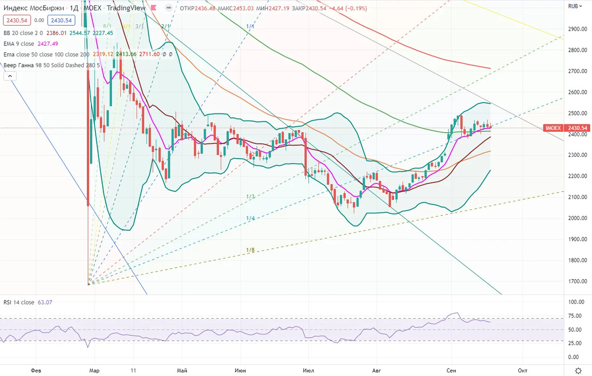Image resolution: width=592 pixels, height=376 pixels.
Task: Click the 2430.54 last price tag on scale
Action: click(x=577, y=128)
